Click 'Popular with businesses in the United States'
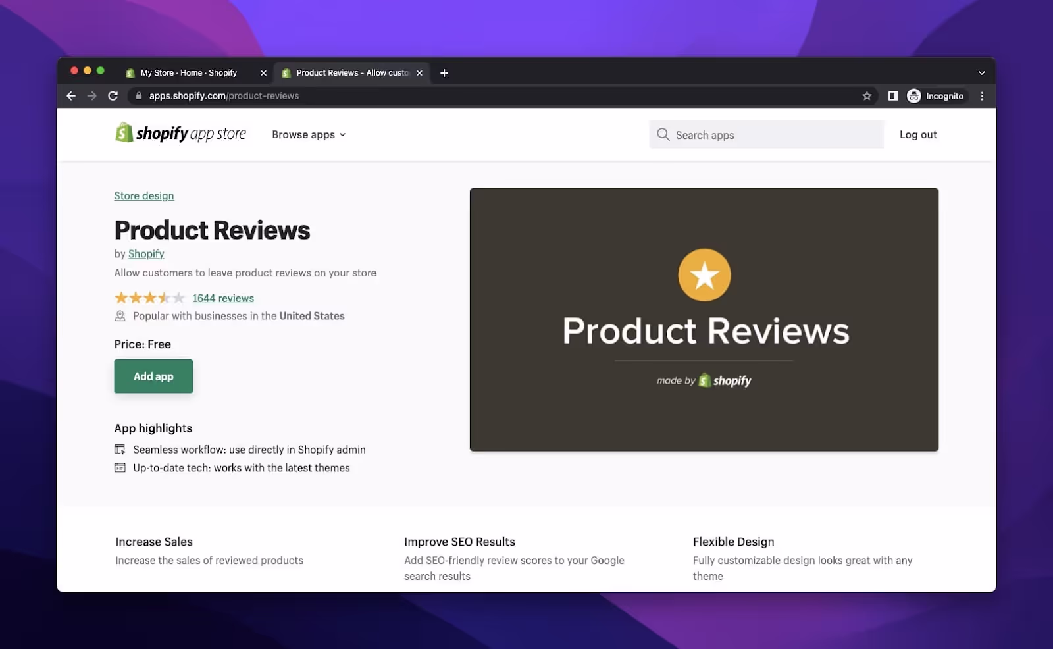The height and width of the screenshot is (649, 1053). click(x=239, y=317)
